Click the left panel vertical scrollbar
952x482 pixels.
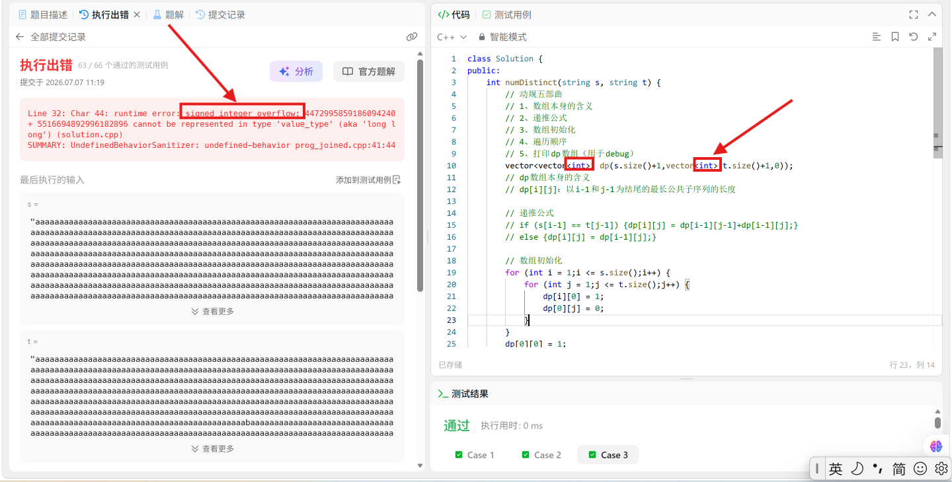(420, 175)
